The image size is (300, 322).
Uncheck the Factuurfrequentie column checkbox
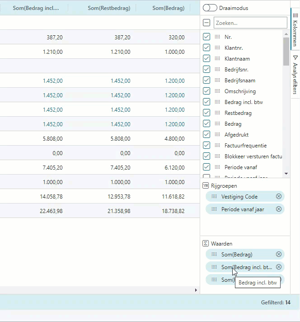[206, 146]
